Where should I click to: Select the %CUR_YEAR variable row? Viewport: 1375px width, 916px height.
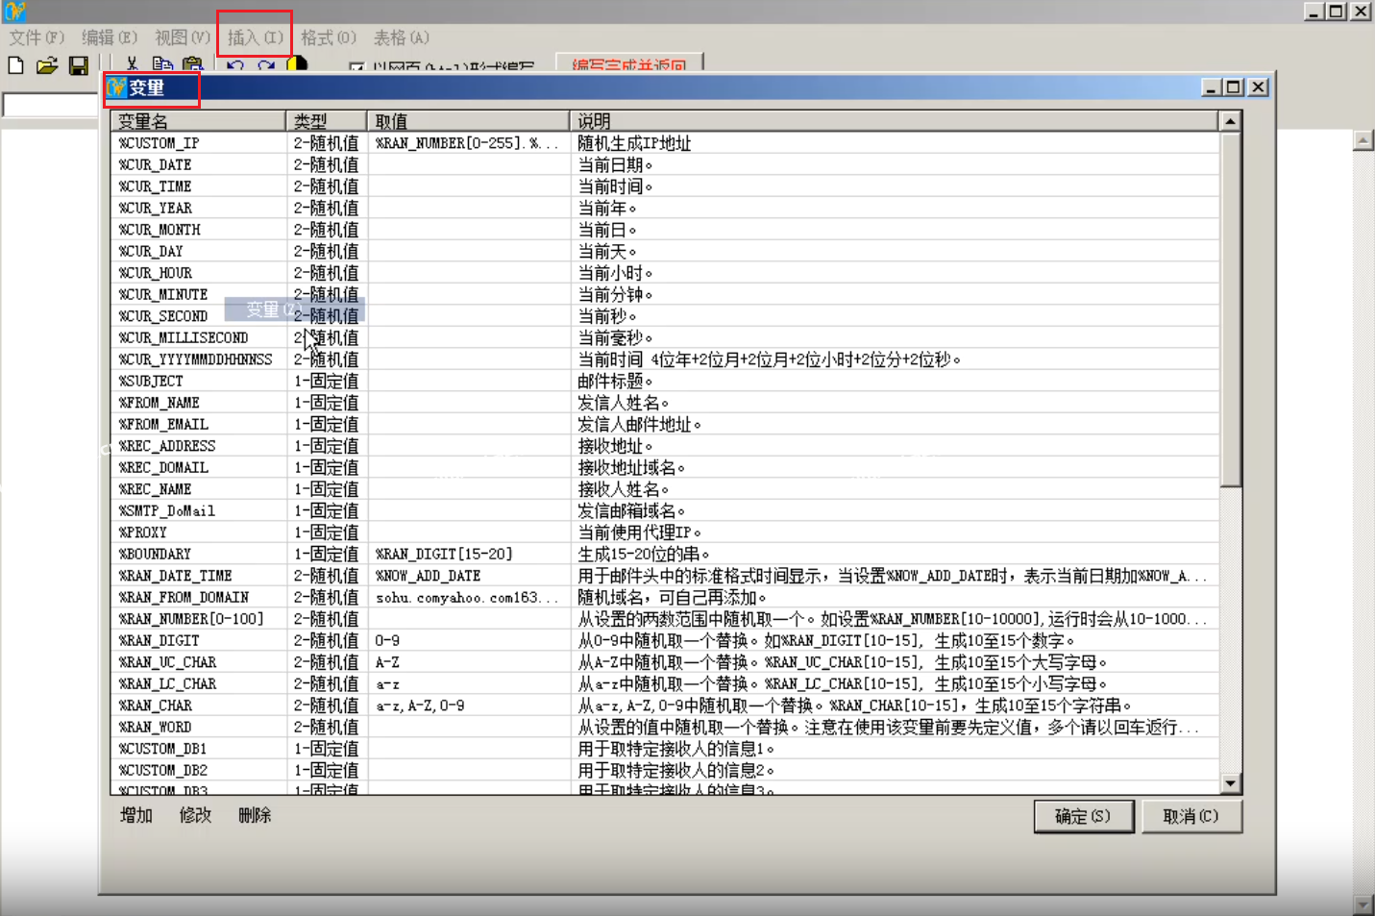[x=665, y=209]
